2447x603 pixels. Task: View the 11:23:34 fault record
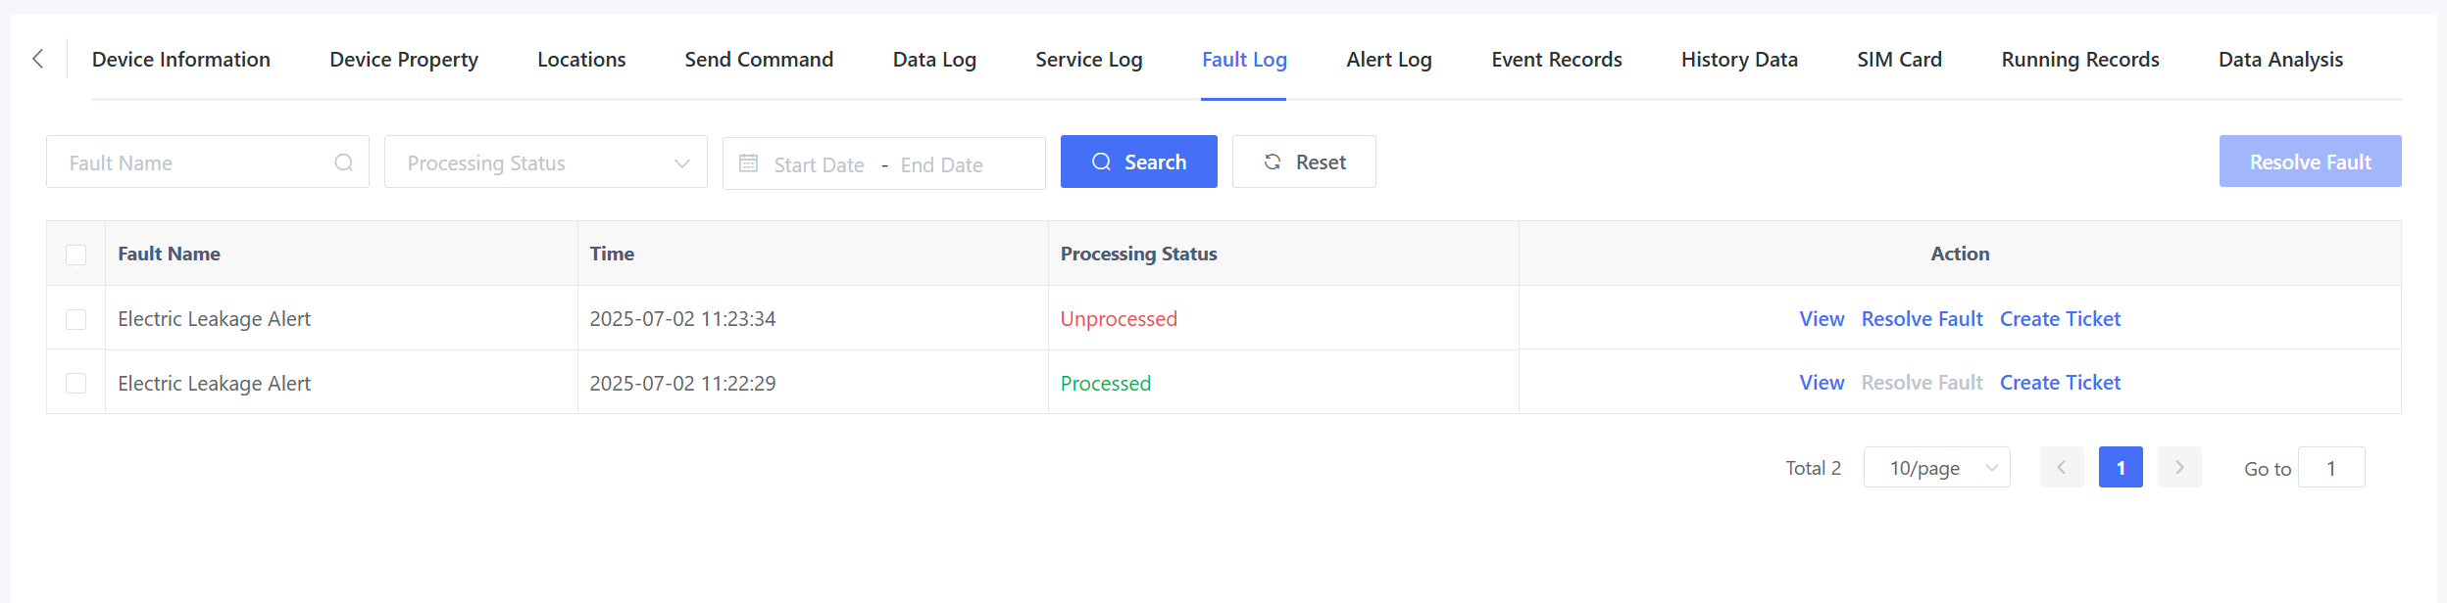tap(1821, 319)
